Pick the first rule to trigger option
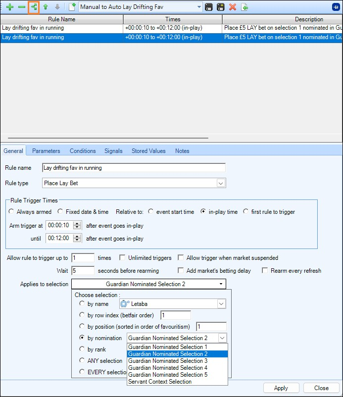343x397 pixels. [x=246, y=211]
